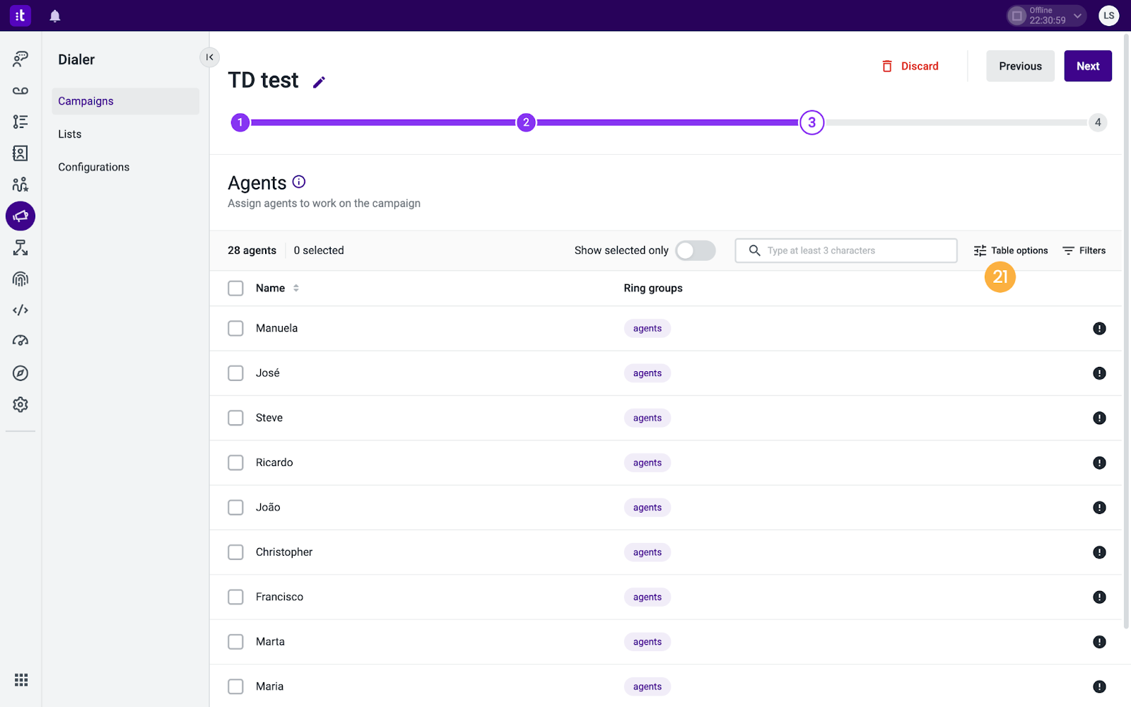The height and width of the screenshot is (707, 1131).
Task: Open the settings gear in sidebar
Action: [x=20, y=404]
